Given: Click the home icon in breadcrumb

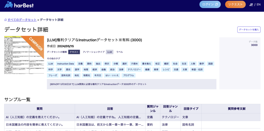Looking at the screenshot, I should (5, 20).
